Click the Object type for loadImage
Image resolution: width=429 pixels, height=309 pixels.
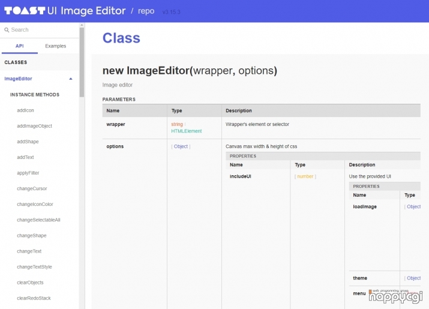point(413,206)
